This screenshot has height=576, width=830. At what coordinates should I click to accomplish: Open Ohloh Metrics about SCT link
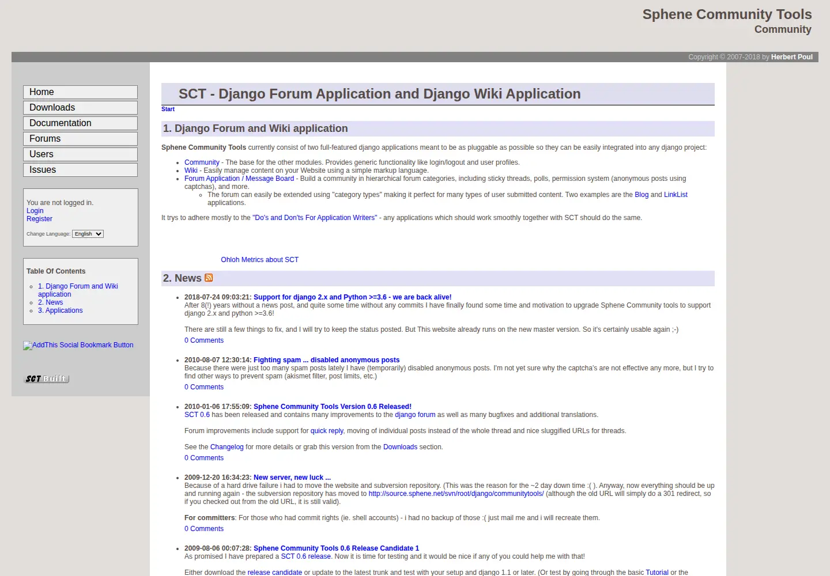[259, 260]
